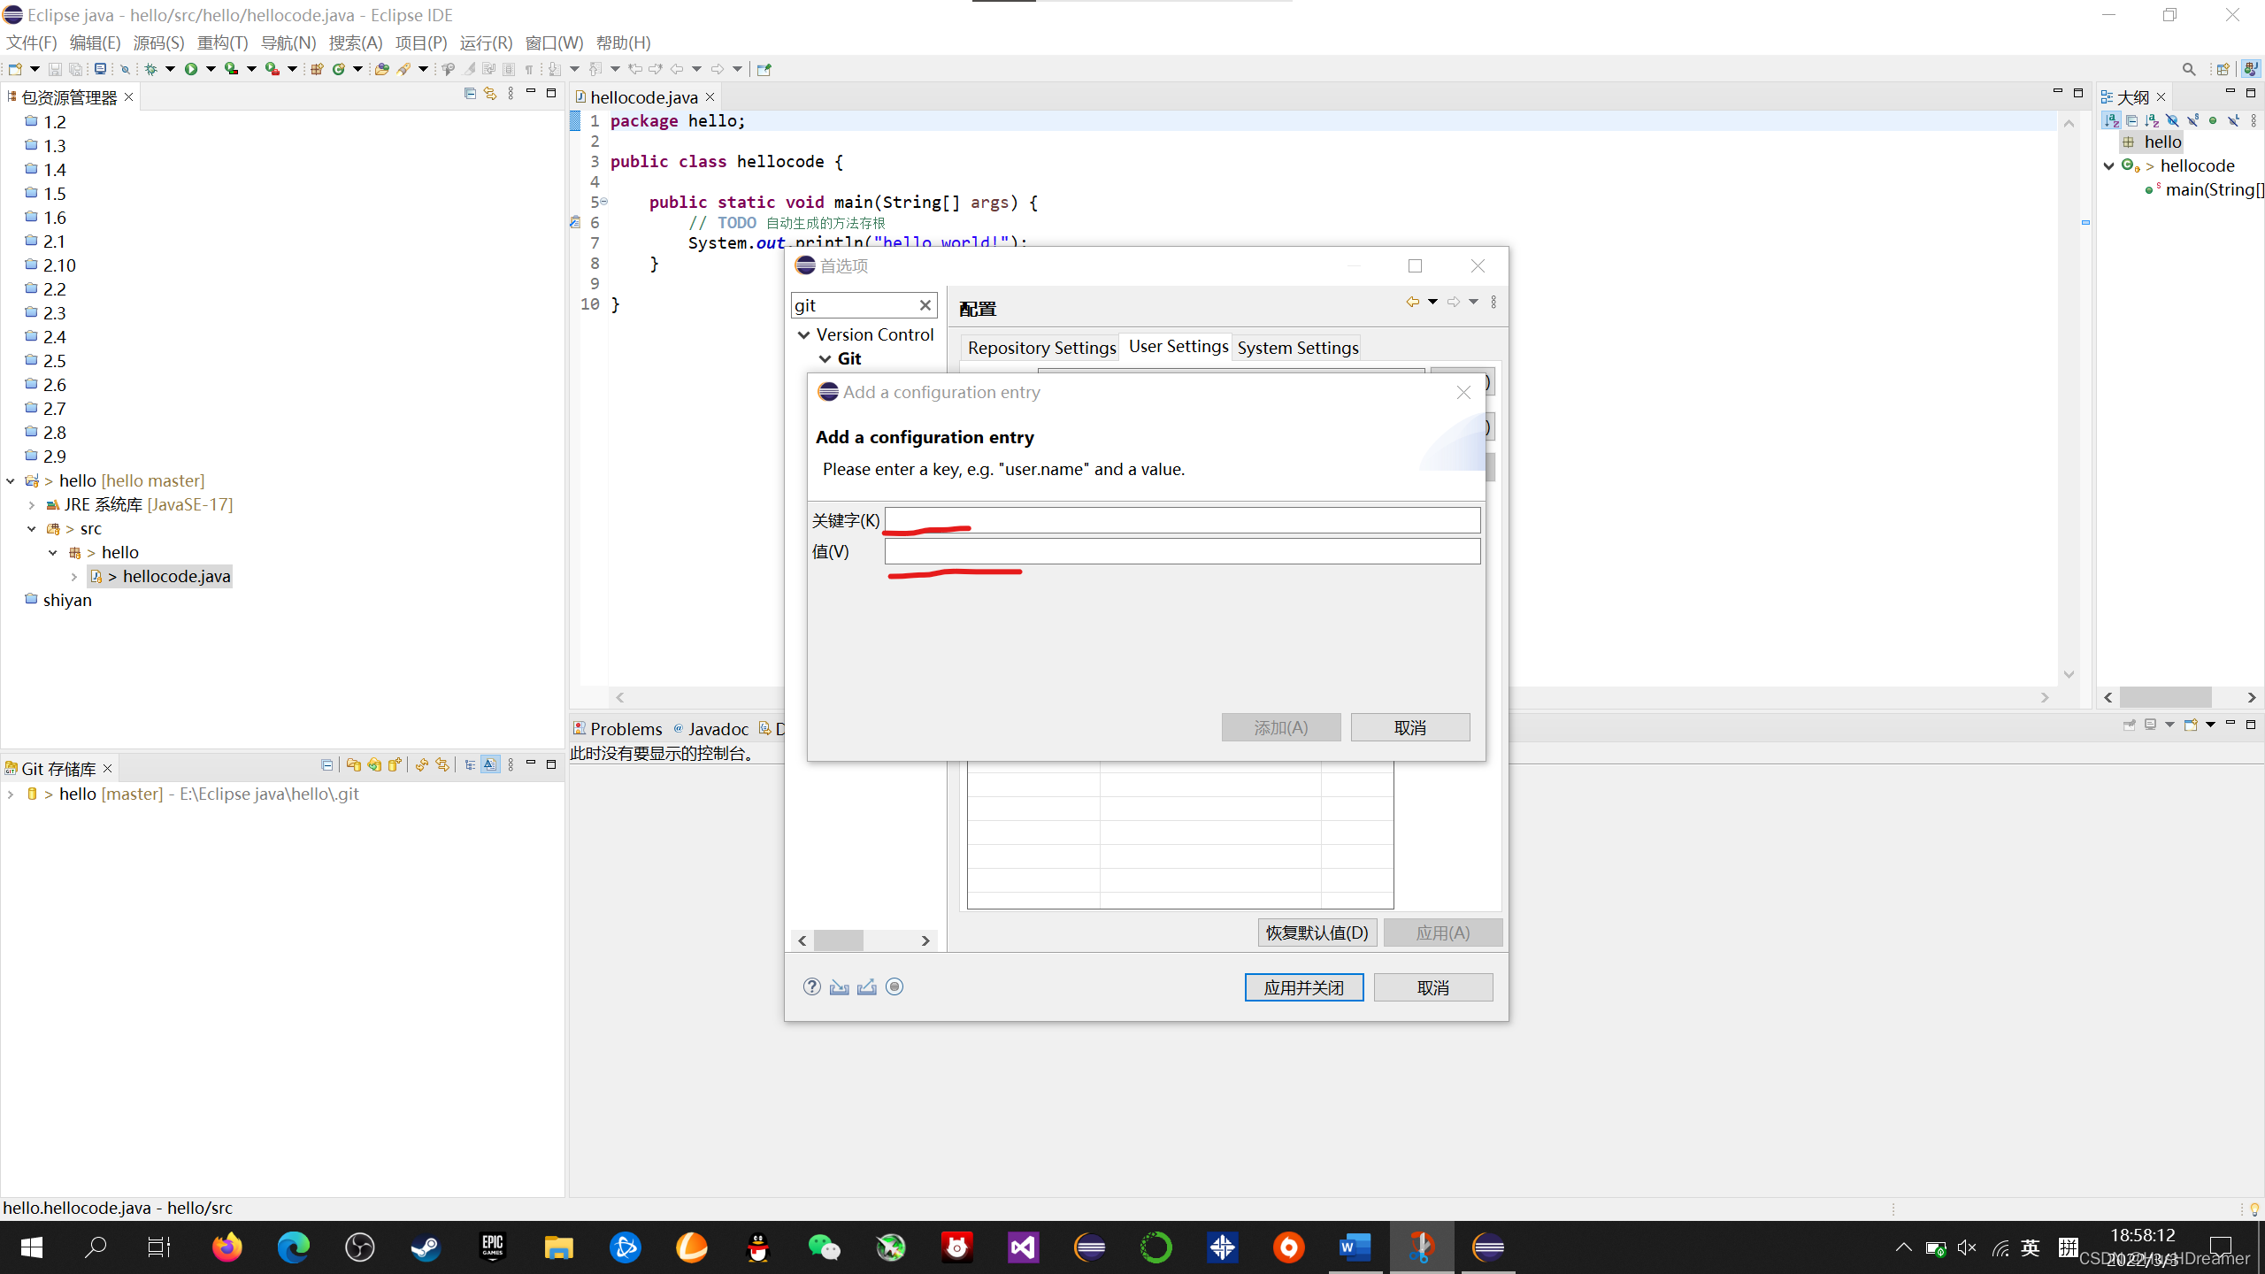Toggle Link with Editor in Package Explorer
This screenshot has height=1274, width=2265.
tap(490, 94)
